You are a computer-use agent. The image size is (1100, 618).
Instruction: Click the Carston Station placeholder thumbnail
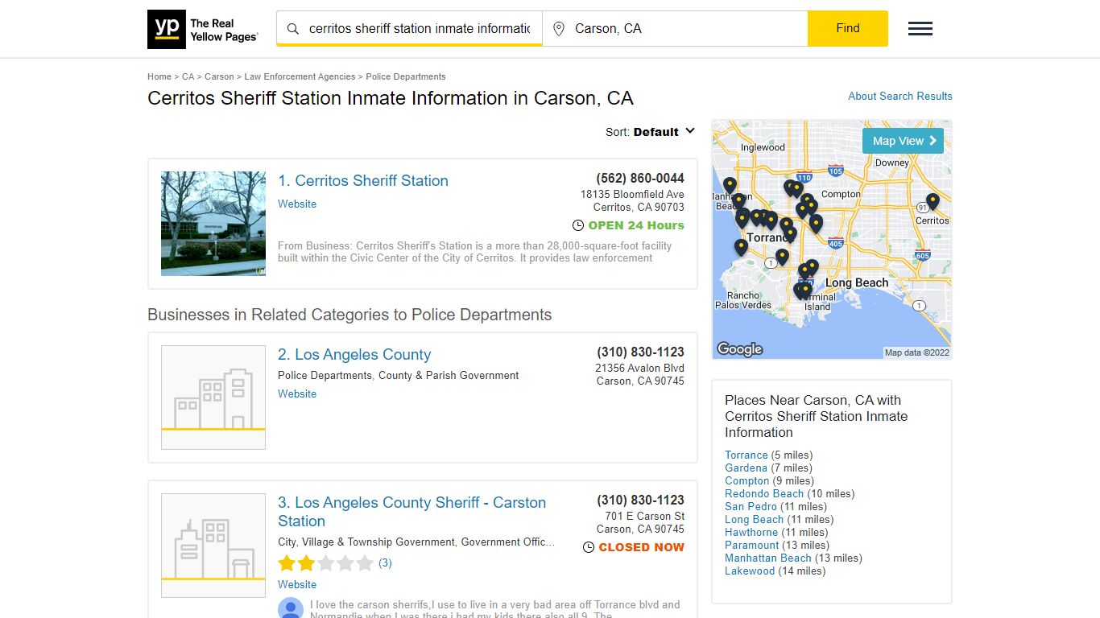coord(213,546)
